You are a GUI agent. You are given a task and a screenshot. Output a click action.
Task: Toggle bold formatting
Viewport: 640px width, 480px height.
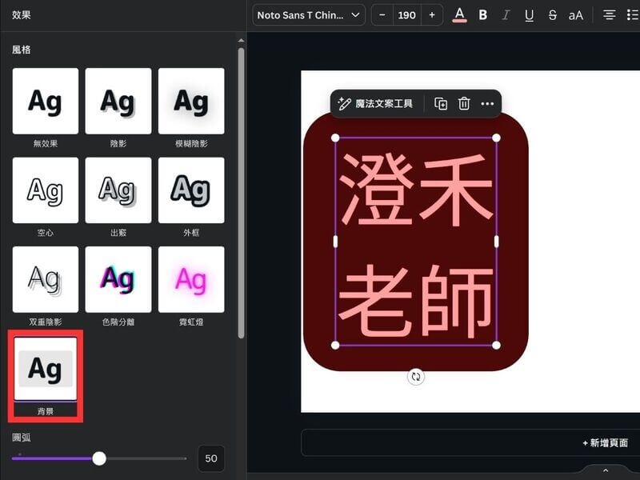pyautogui.click(x=482, y=15)
